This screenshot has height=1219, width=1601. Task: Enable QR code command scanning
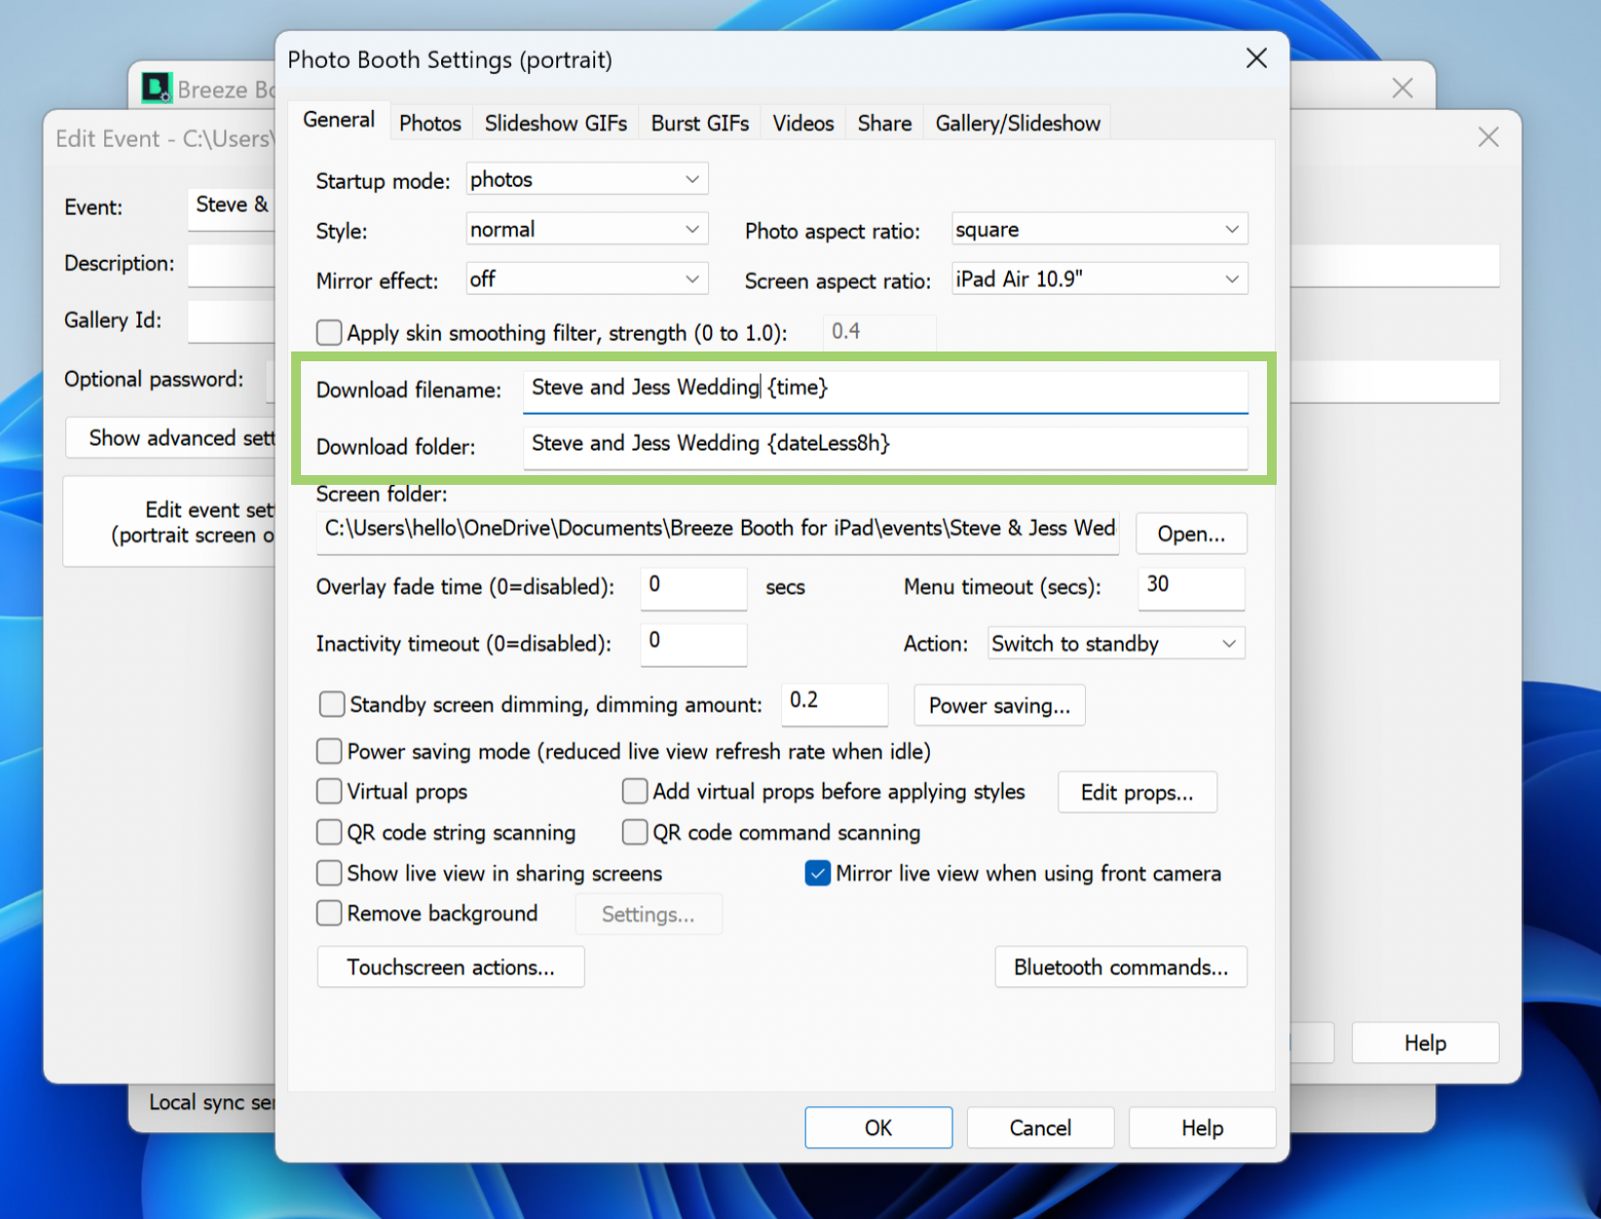[x=635, y=832]
